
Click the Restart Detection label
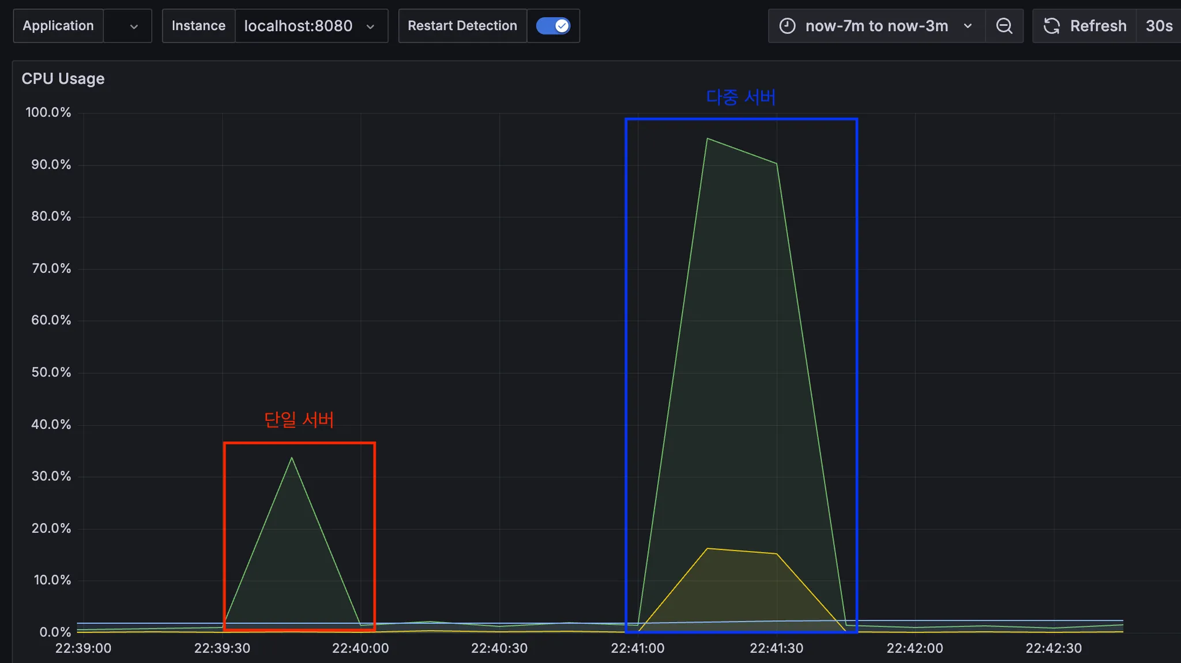[462, 26]
